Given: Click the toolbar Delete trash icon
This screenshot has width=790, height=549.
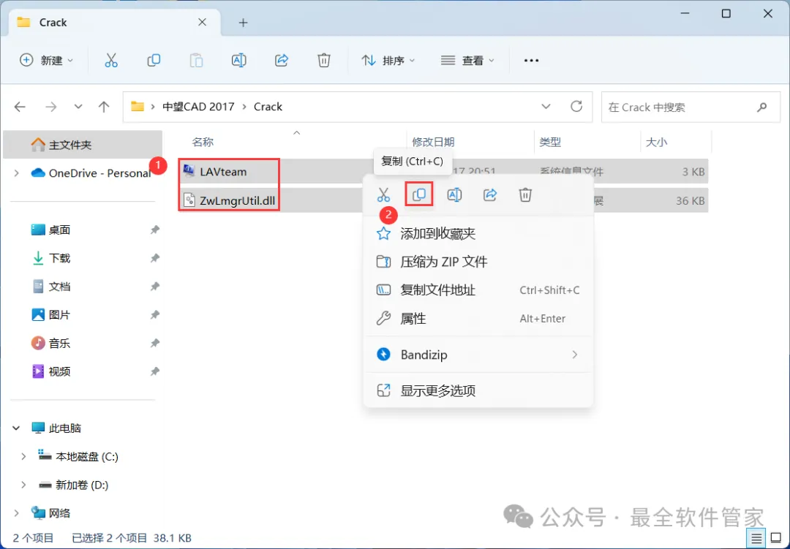Looking at the screenshot, I should tap(324, 61).
